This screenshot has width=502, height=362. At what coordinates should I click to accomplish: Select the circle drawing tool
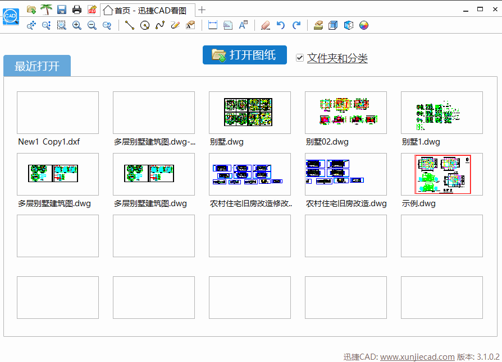tap(145, 25)
